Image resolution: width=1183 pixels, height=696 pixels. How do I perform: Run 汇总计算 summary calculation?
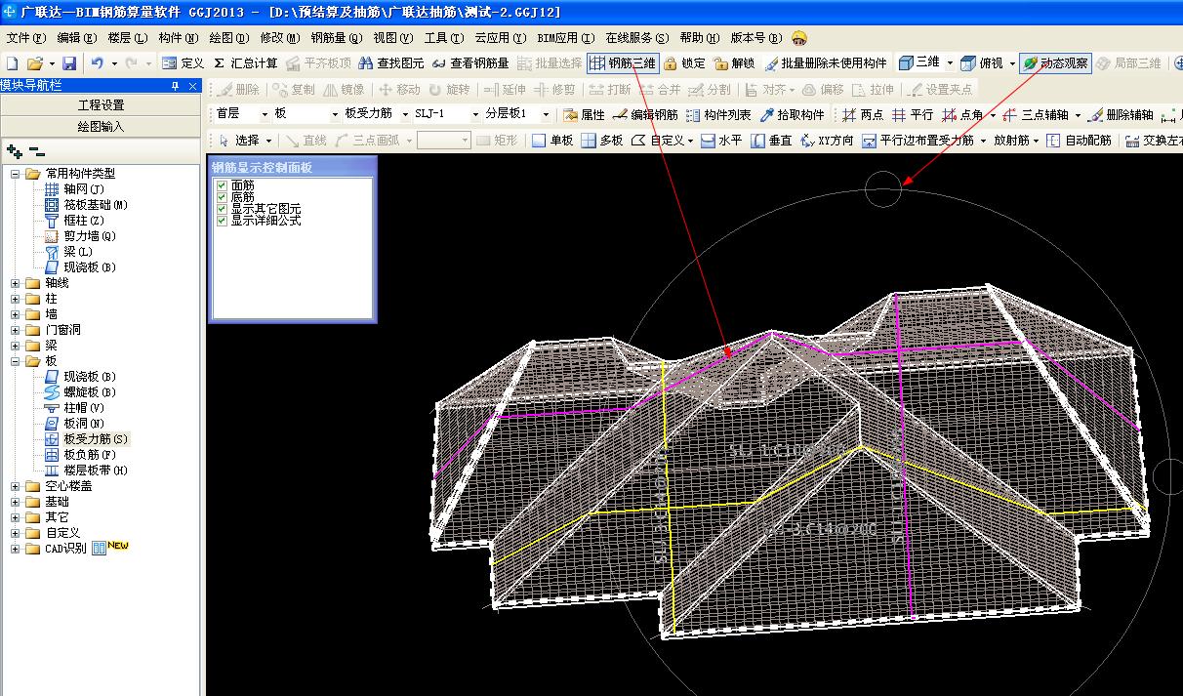click(246, 62)
